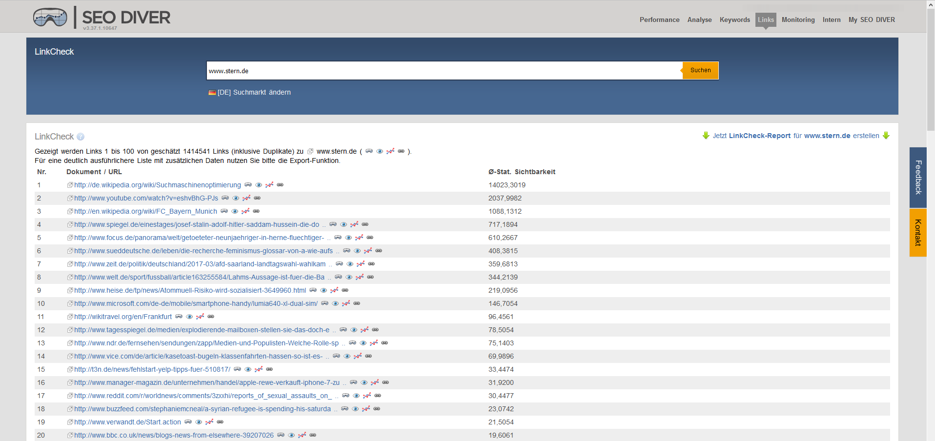Screen dimensions: 935x441
Task: Open the Keywords menu
Action: 734,20
